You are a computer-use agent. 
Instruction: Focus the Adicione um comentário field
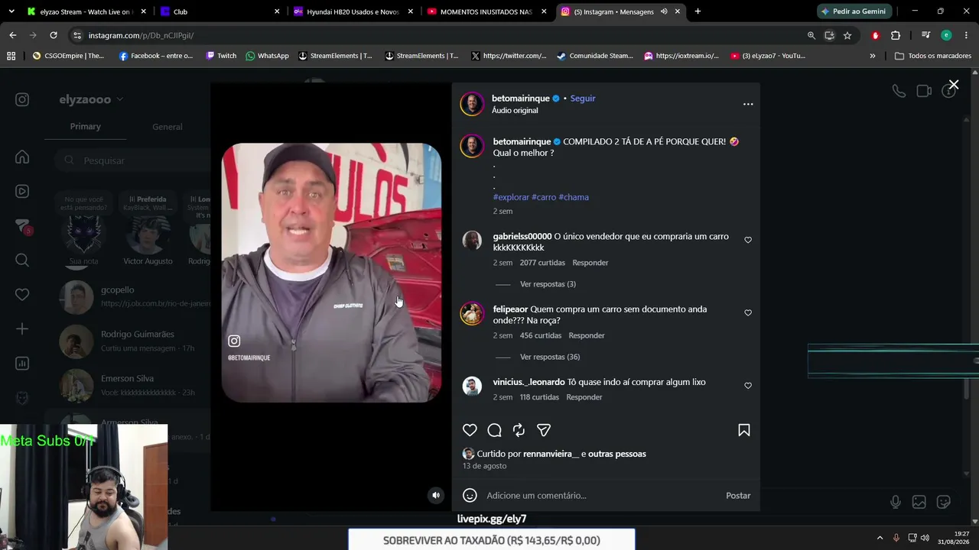[602, 496]
